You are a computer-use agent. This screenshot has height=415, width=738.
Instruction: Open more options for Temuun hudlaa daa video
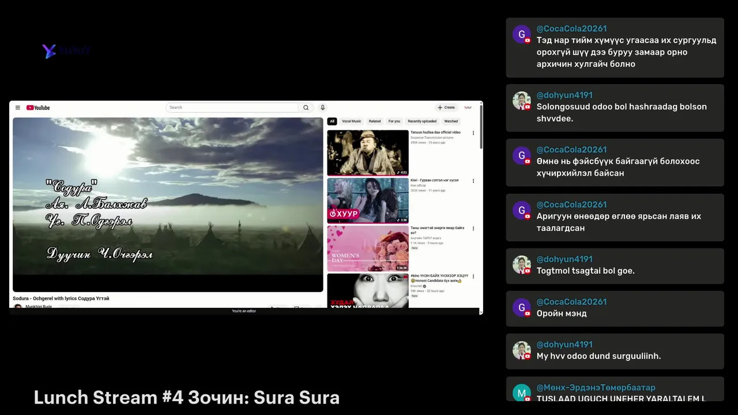[x=473, y=133]
